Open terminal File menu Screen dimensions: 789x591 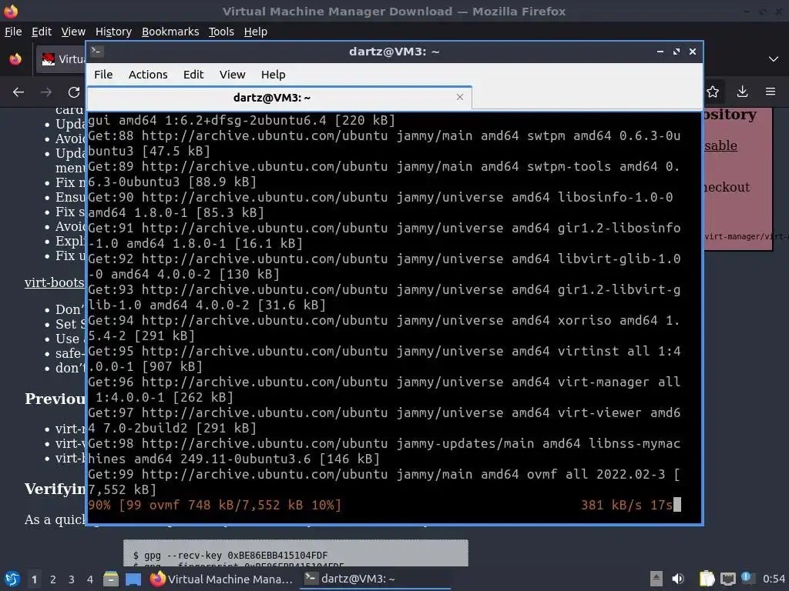click(103, 75)
